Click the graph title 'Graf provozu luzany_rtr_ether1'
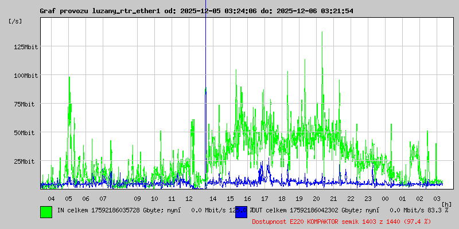459x229 pixels. [x=100, y=11]
